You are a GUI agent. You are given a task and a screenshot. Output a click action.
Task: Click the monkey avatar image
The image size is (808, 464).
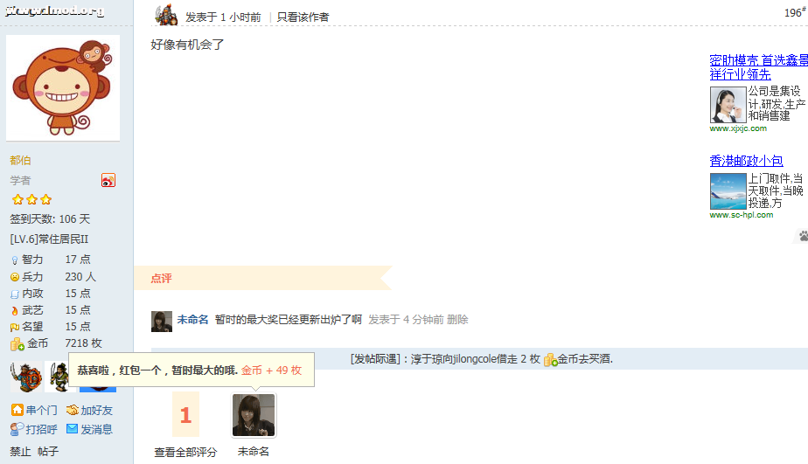[63, 88]
